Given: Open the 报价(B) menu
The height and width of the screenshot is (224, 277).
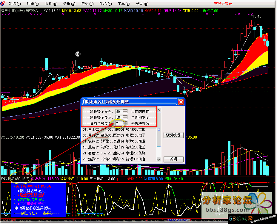Looking at the screenshot, I should click(x=51, y=4).
